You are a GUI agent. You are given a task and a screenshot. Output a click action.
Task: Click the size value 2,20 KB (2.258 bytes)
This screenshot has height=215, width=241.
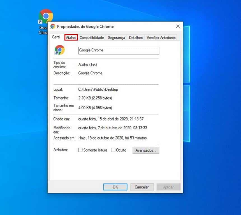tap(95, 98)
